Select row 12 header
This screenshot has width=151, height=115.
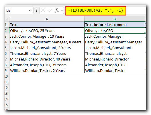7,88
